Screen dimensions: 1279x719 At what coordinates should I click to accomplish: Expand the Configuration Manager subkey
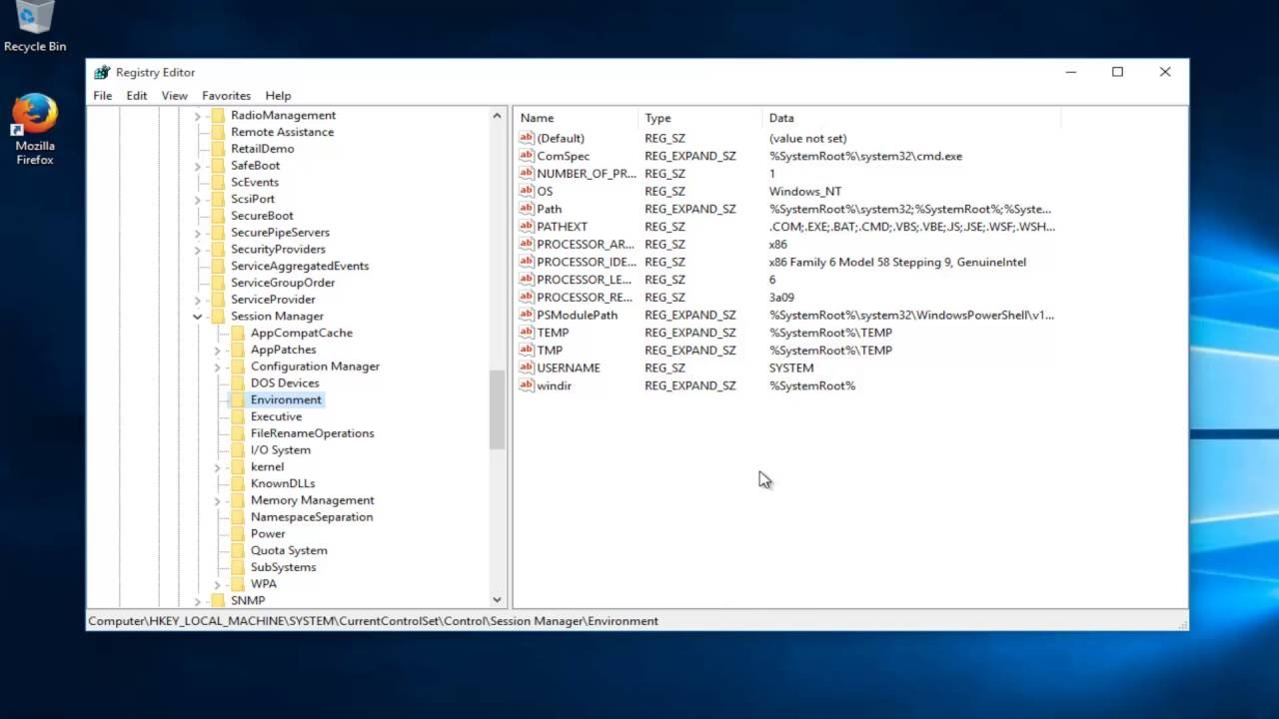(218, 366)
